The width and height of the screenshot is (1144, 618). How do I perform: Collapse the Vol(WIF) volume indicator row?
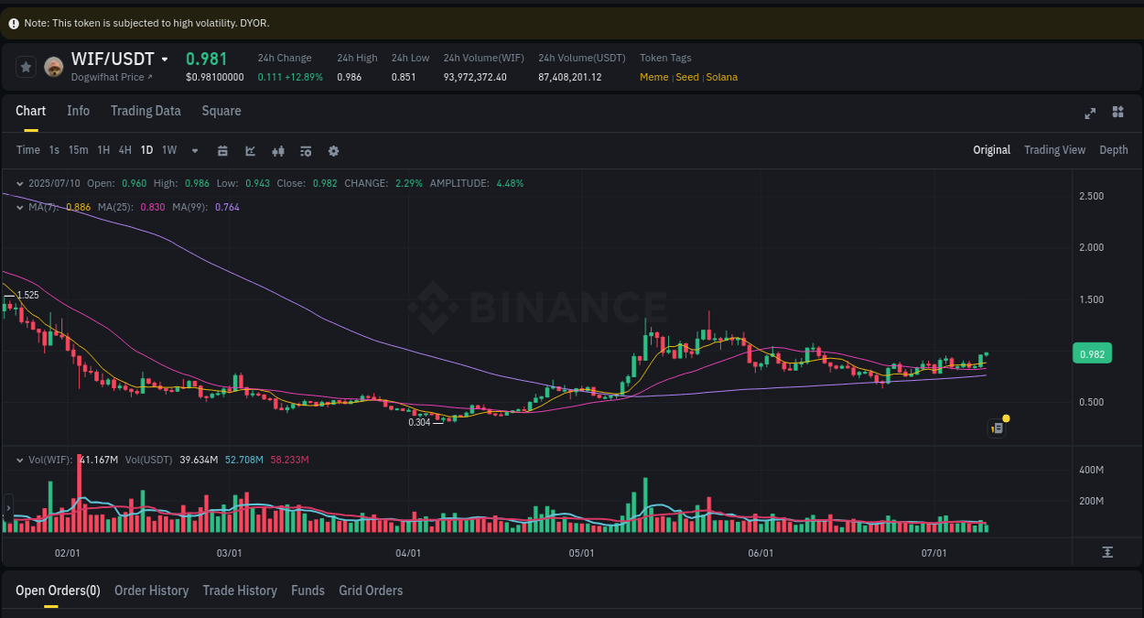(x=18, y=459)
